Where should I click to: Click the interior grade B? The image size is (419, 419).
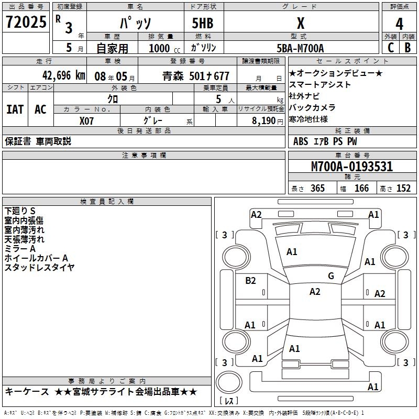click(407, 48)
